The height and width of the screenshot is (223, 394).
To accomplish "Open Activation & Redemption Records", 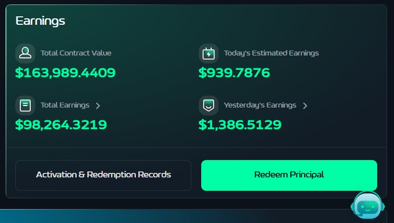I will point(103,175).
